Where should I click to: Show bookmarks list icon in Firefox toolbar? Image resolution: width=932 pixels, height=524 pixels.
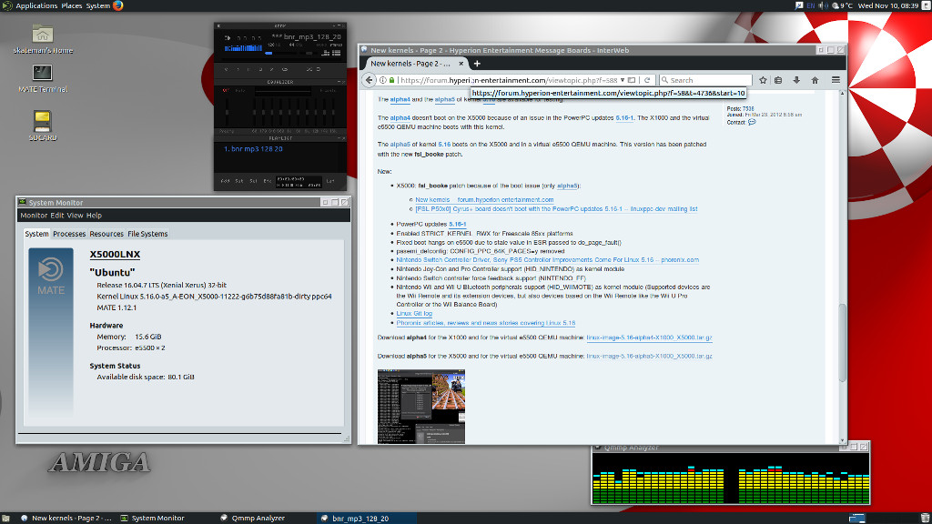[778, 80]
